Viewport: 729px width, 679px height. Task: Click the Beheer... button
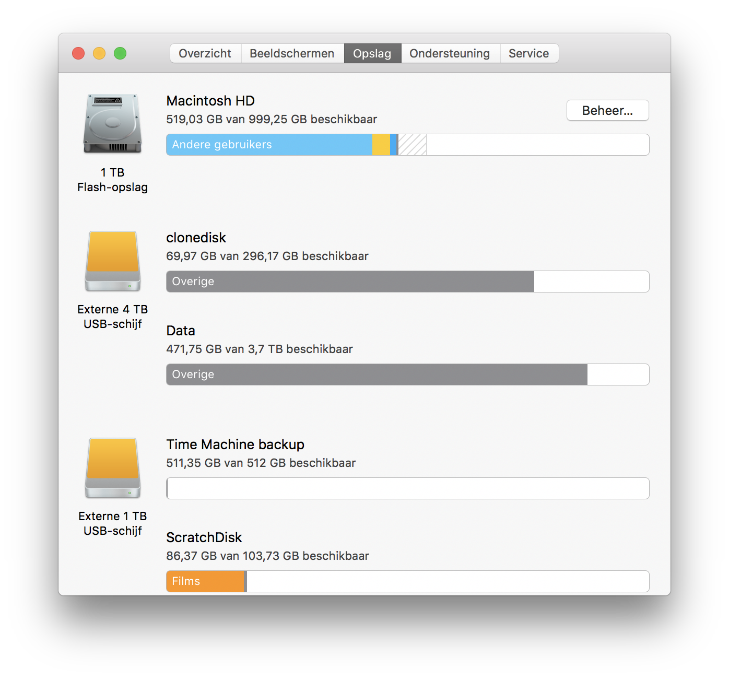pyautogui.click(x=608, y=110)
